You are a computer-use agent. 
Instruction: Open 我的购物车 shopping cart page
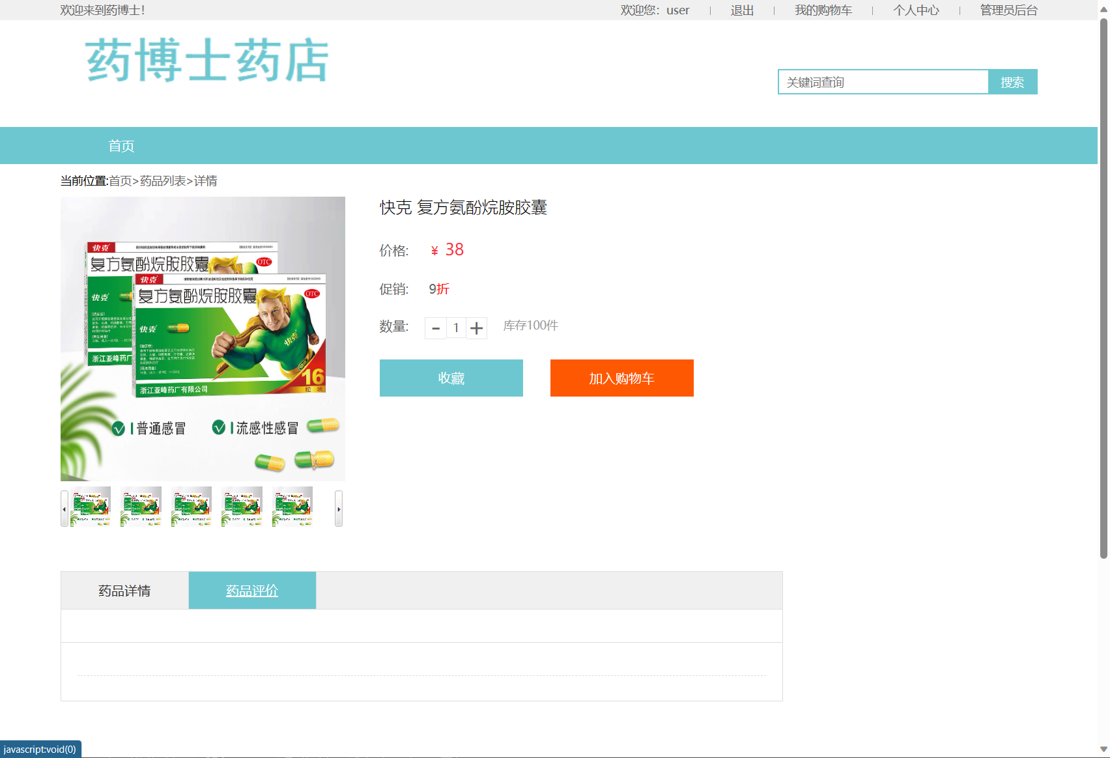point(823,10)
